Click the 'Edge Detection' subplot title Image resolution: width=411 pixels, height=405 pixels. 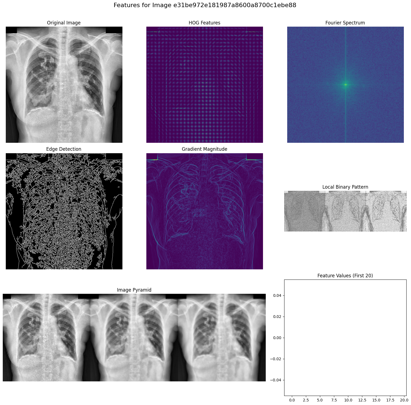[64, 149]
